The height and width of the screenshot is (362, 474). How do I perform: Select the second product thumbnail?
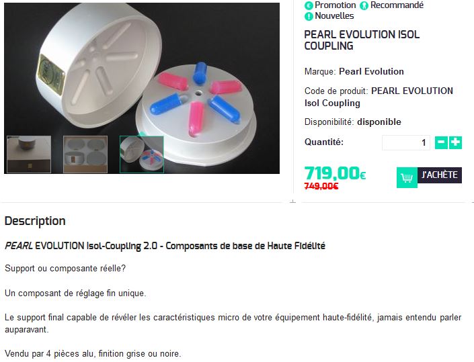[85, 154]
